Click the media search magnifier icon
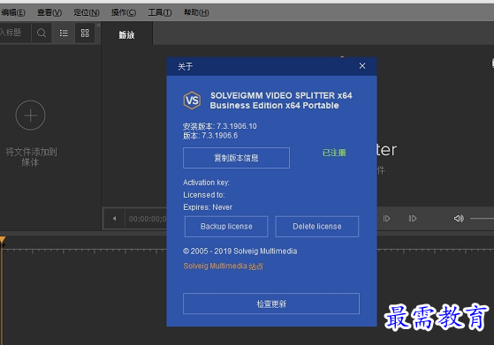The height and width of the screenshot is (345, 494). (42, 33)
